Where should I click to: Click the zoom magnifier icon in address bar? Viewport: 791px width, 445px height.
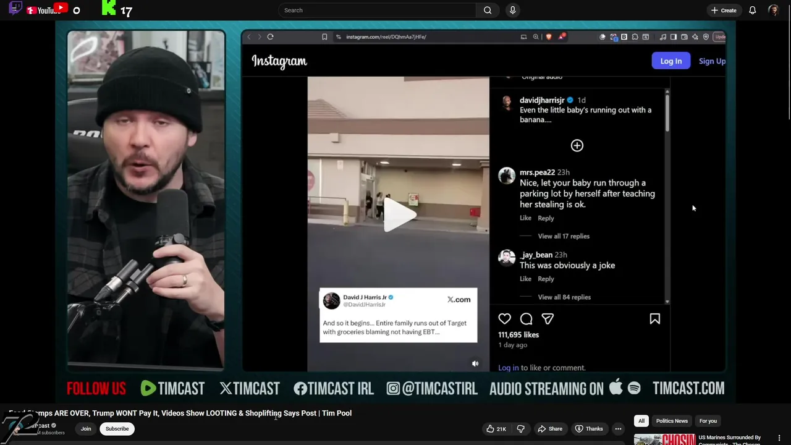click(536, 36)
